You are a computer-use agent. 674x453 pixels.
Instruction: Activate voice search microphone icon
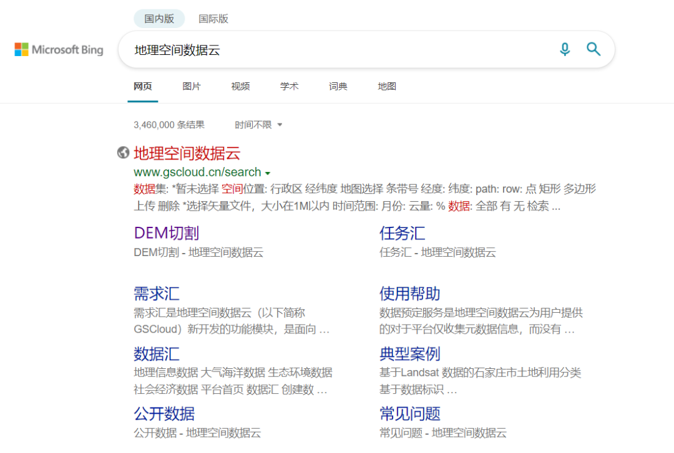click(x=565, y=49)
